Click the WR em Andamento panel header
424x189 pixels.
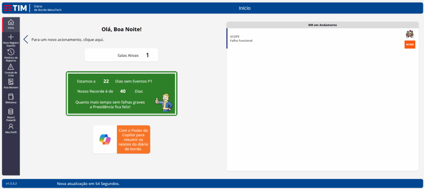322,25
